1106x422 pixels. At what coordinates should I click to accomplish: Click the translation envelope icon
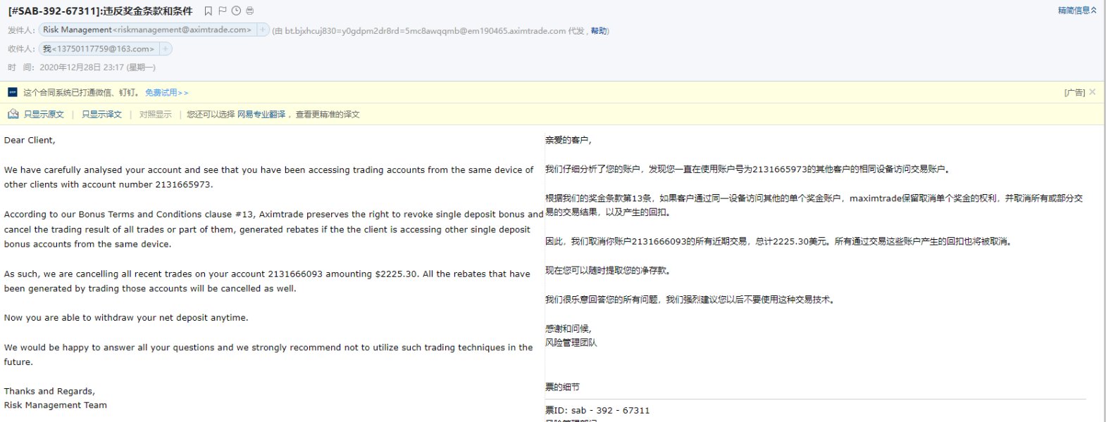(x=13, y=114)
